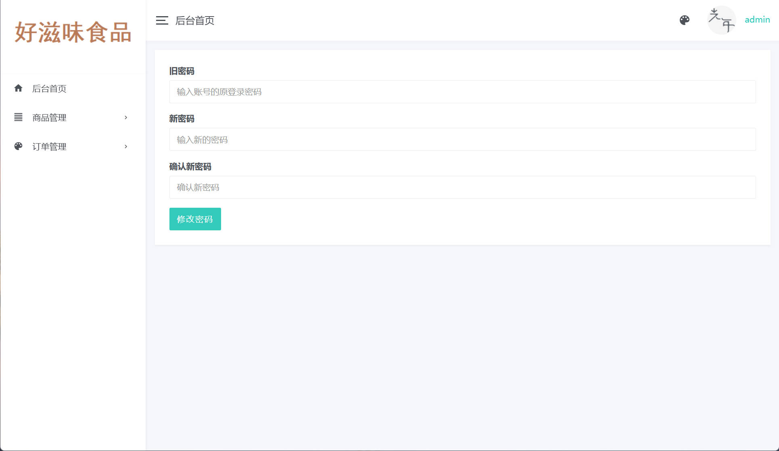The width and height of the screenshot is (779, 451).
Task: Click the 后台首页 page title text
Action: coord(195,21)
